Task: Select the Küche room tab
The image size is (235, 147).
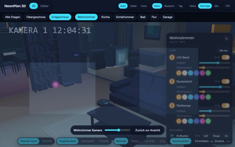Action: 106,17
